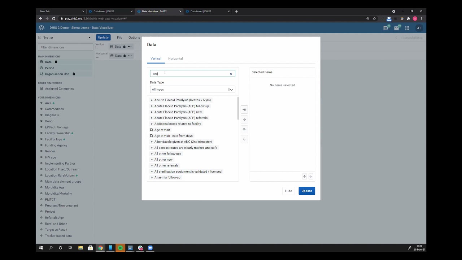
Task: Open Chrome extensions puzzle icon
Action: click(x=409, y=18)
